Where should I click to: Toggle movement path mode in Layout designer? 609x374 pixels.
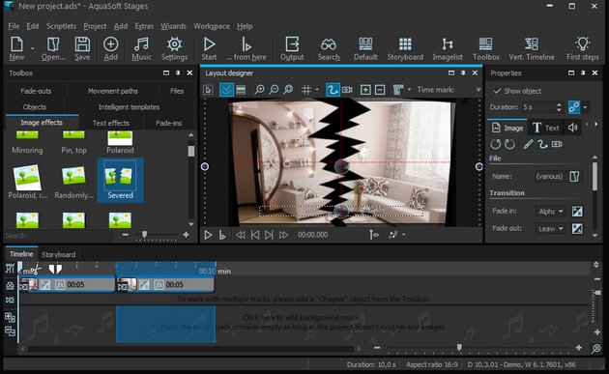click(333, 90)
